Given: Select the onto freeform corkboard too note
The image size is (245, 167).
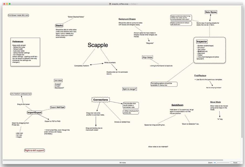Looking at the screenshot, I should pyautogui.click(x=21, y=94).
